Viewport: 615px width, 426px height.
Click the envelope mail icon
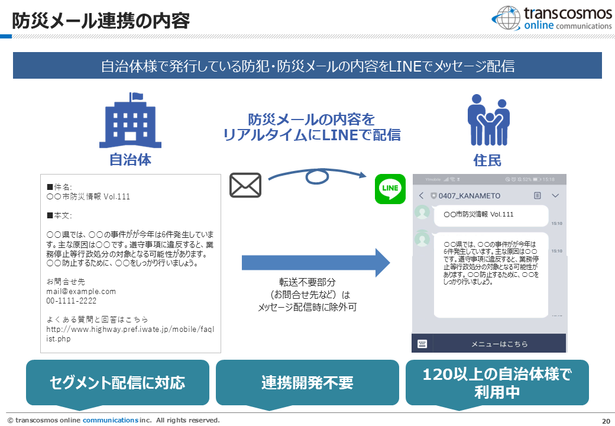pyautogui.click(x=245, y=185)
